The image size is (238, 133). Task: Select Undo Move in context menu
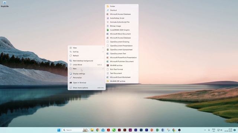point(87,65)
